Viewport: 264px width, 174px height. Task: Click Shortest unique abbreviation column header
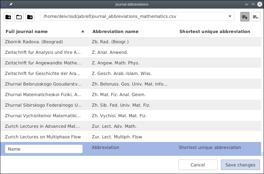click(x=215, y=31)
